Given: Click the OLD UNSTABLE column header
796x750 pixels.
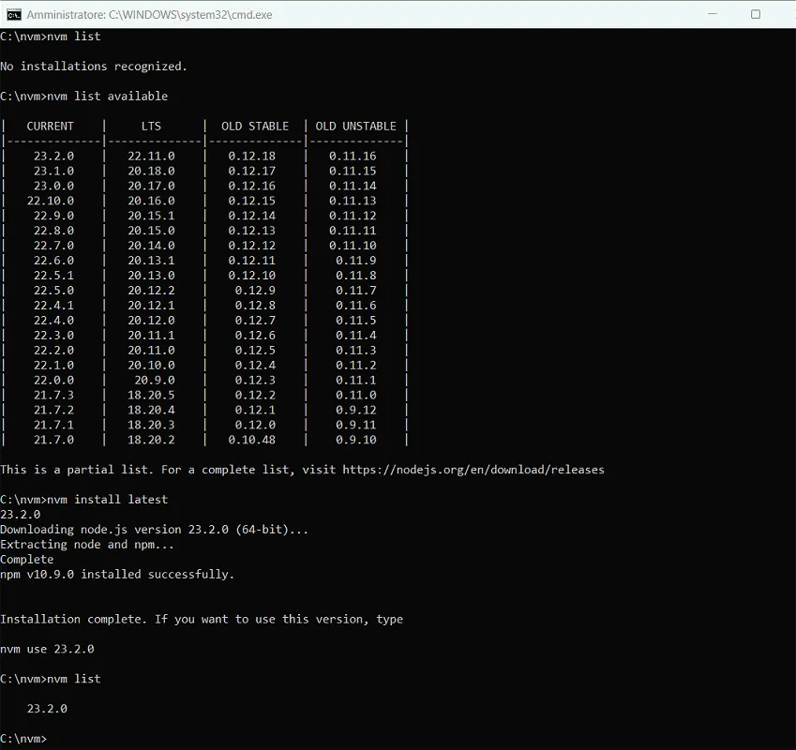Looking at the screenshot, I should point(355,126).
